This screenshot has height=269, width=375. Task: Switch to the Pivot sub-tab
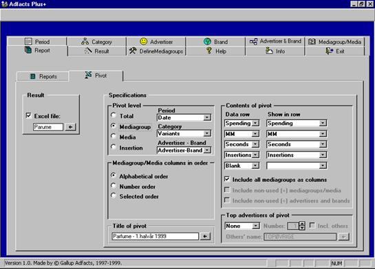96,75
